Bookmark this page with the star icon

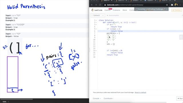167,5
